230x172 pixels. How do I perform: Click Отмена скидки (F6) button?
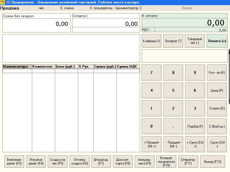click(x=80, y=161)
